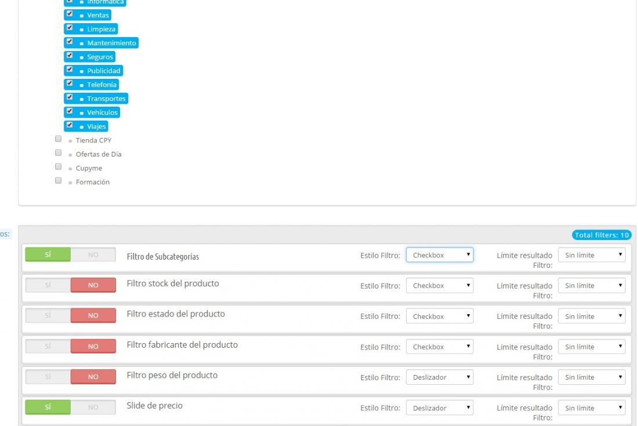This screenshot has width=638, height=426.
Task: Enable SÍ for Filtro peso del producto
Action: point(48,377)
